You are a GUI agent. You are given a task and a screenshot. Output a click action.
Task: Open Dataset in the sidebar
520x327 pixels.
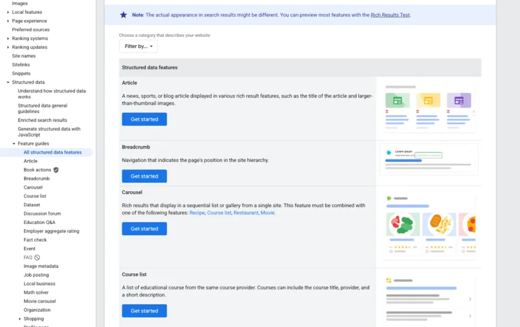pyautogui.click(x=32, y=205)
